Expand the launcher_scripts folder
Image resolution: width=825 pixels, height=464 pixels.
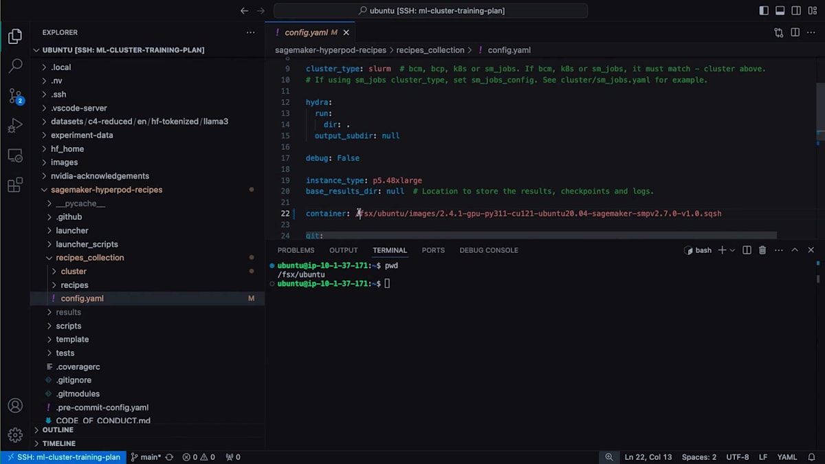coord(87,244)
